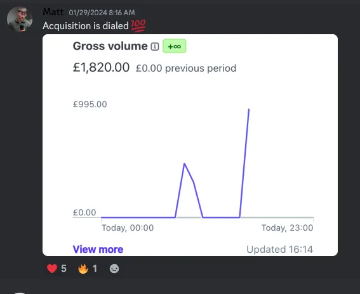Toggle the heart reaction with 5 votes
This screenshot has height=294, width=360.
(57, 269)
